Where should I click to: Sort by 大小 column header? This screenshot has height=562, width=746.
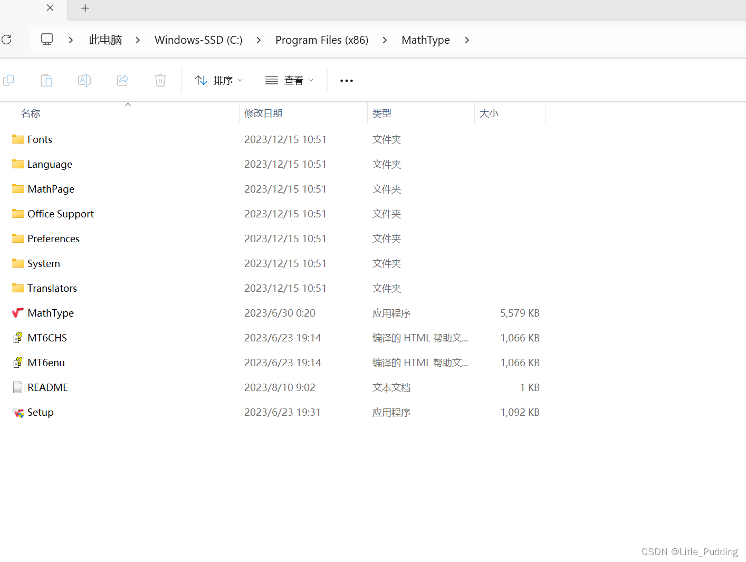click(489, 113)
